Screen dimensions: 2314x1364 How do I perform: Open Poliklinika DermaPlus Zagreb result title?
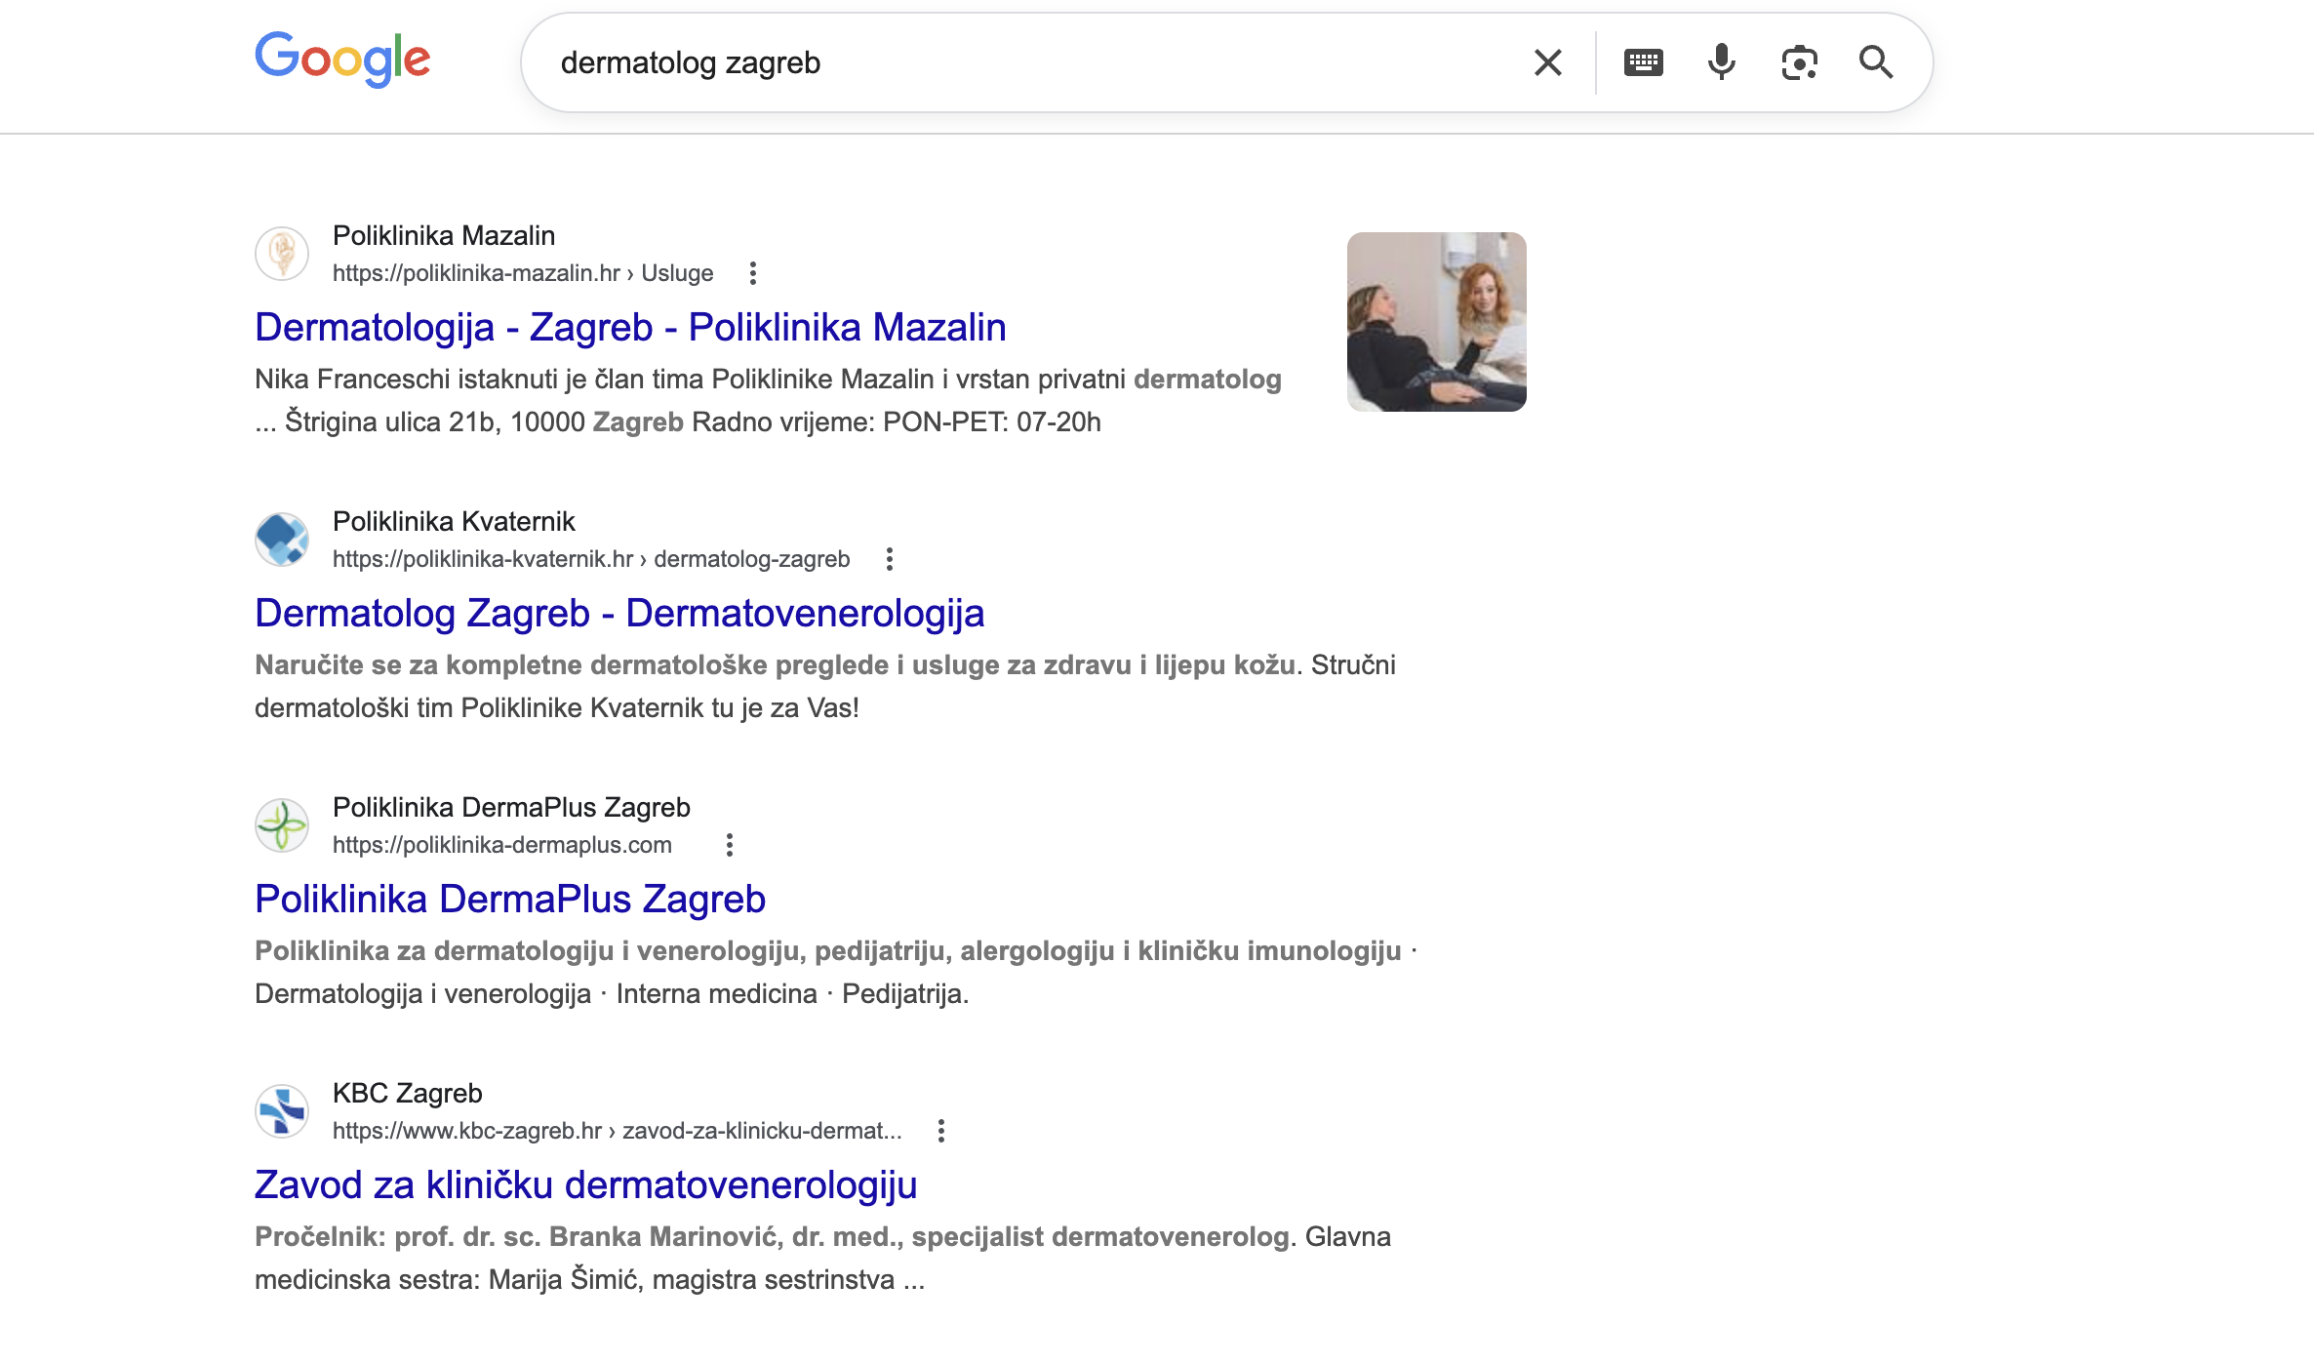coord(510,900)
